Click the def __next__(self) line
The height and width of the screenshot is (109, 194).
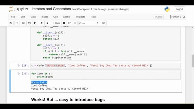(51, 45)
